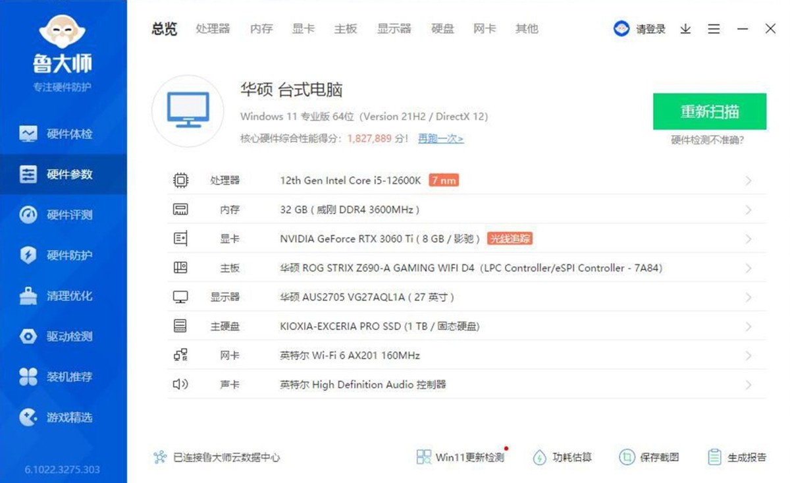Click the motherboard icon

(x=180, y=268)
